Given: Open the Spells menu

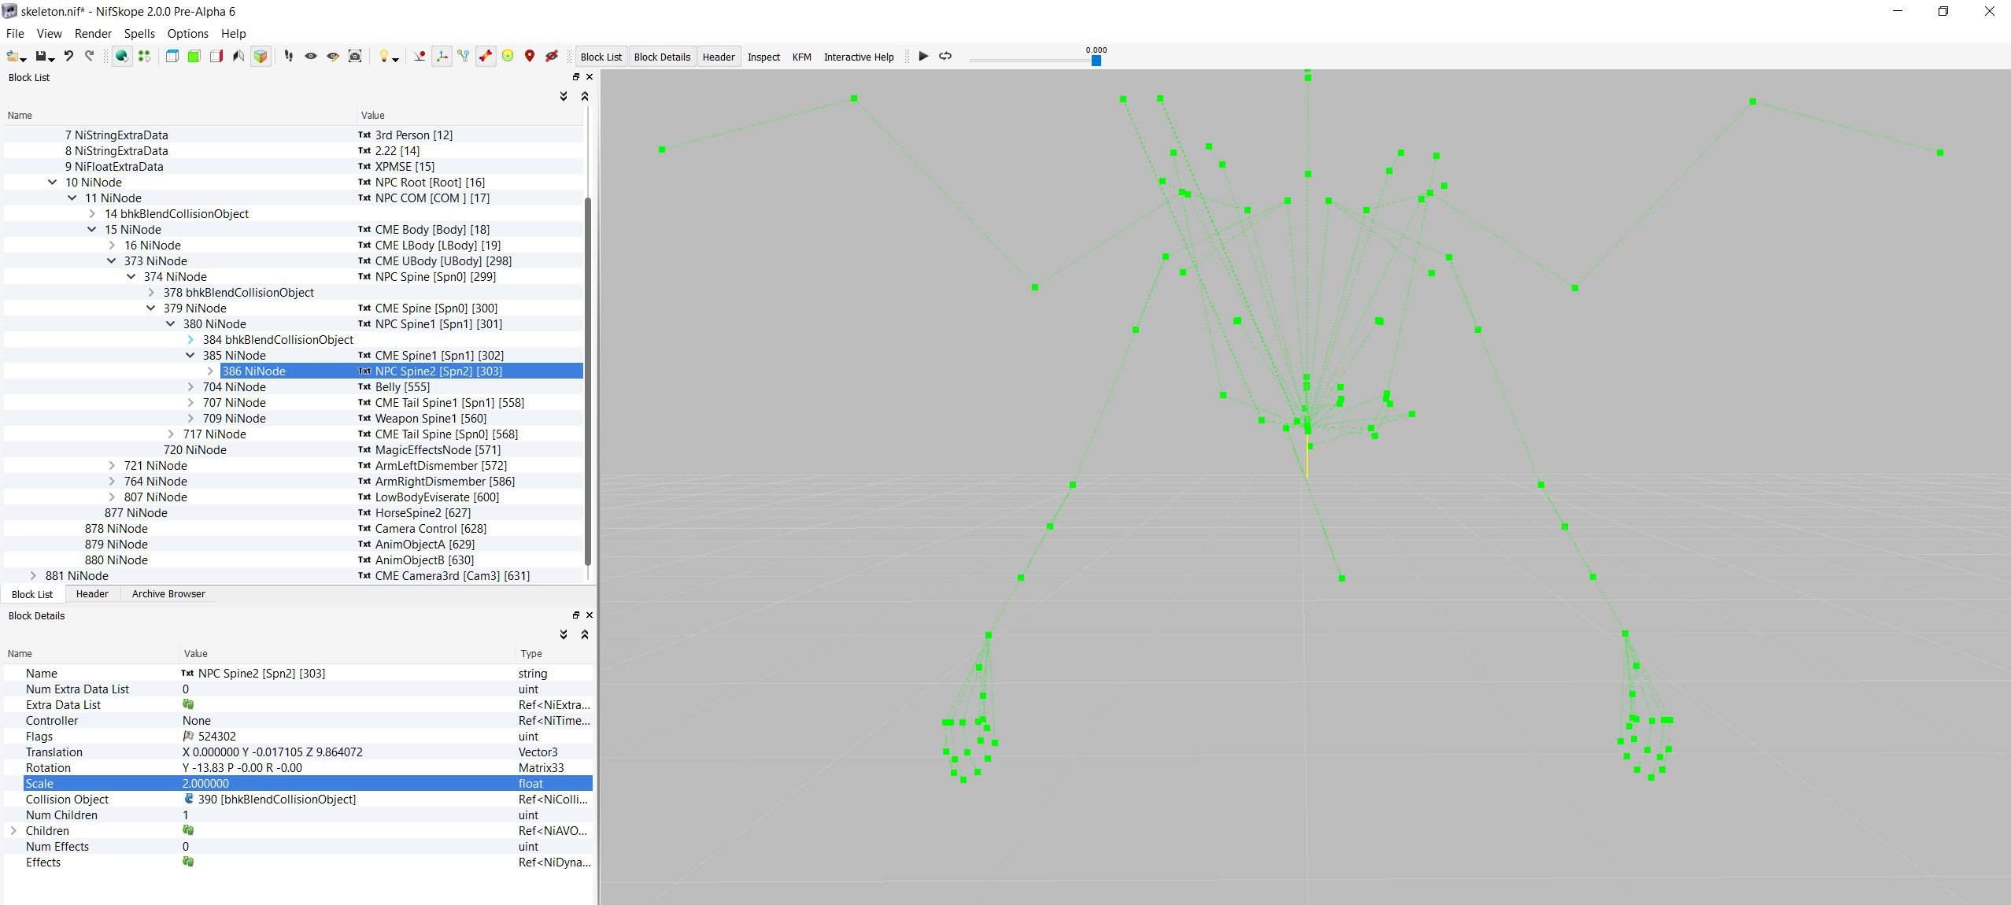Looking at the screenshot, I should tap(139, 34).
